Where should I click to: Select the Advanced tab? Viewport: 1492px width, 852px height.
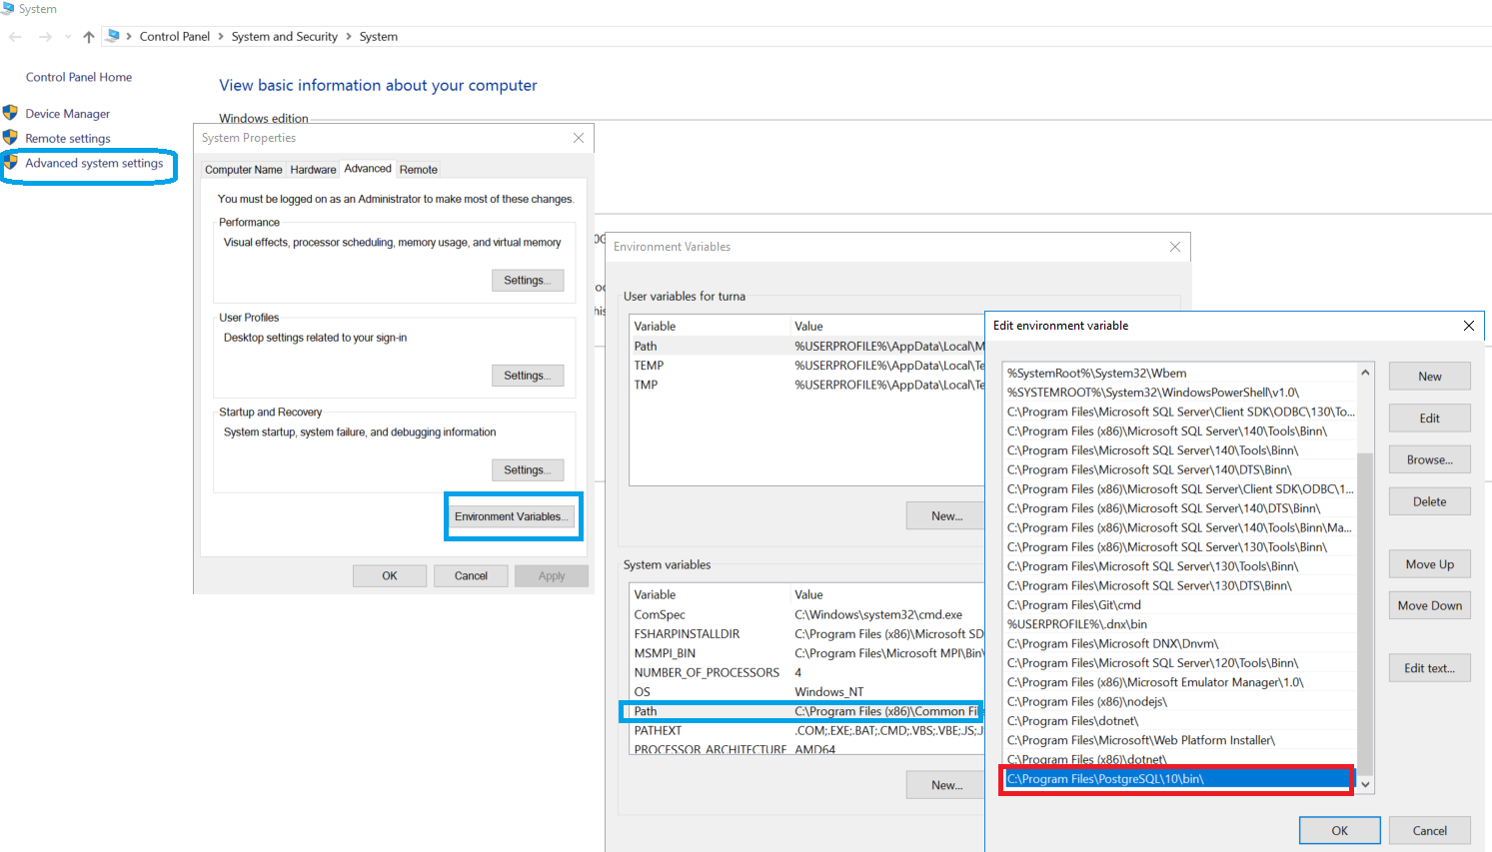tap(368, 169)
